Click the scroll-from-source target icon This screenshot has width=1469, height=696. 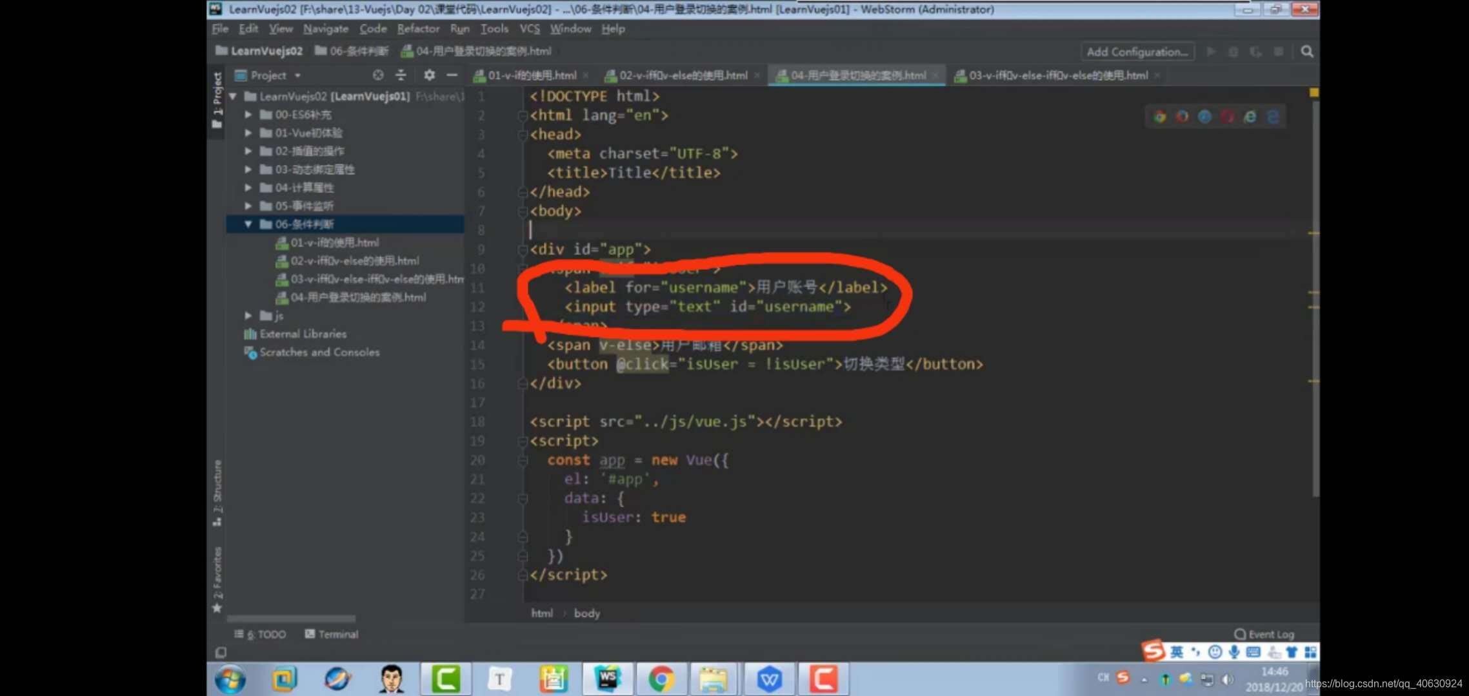pos(378,75)
